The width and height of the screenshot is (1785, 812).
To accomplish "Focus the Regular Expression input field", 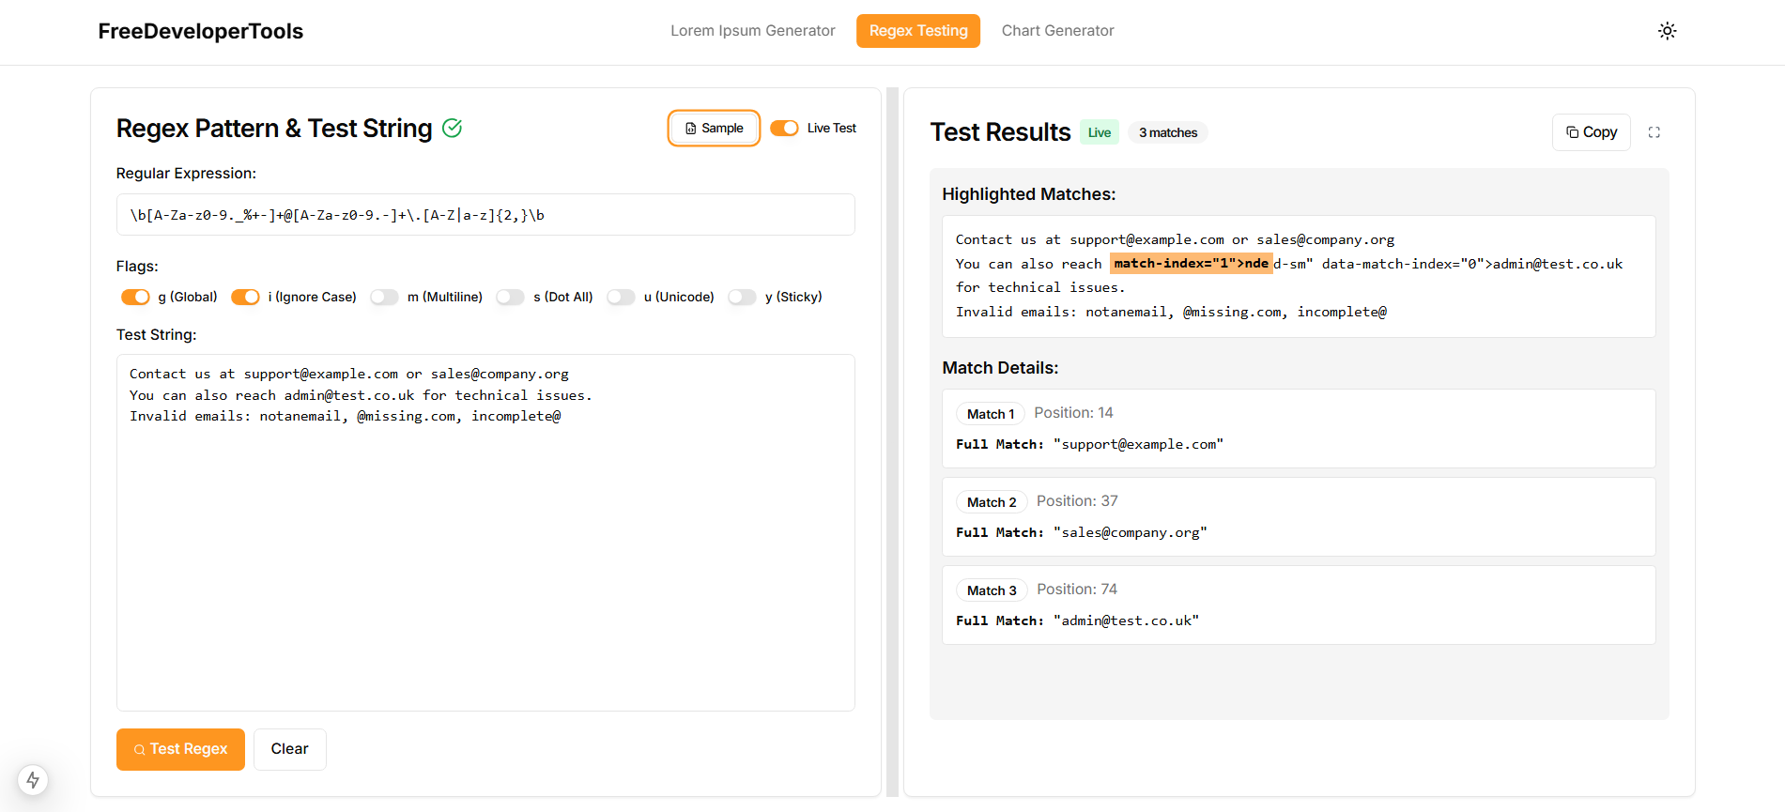I will coord(485,215).
